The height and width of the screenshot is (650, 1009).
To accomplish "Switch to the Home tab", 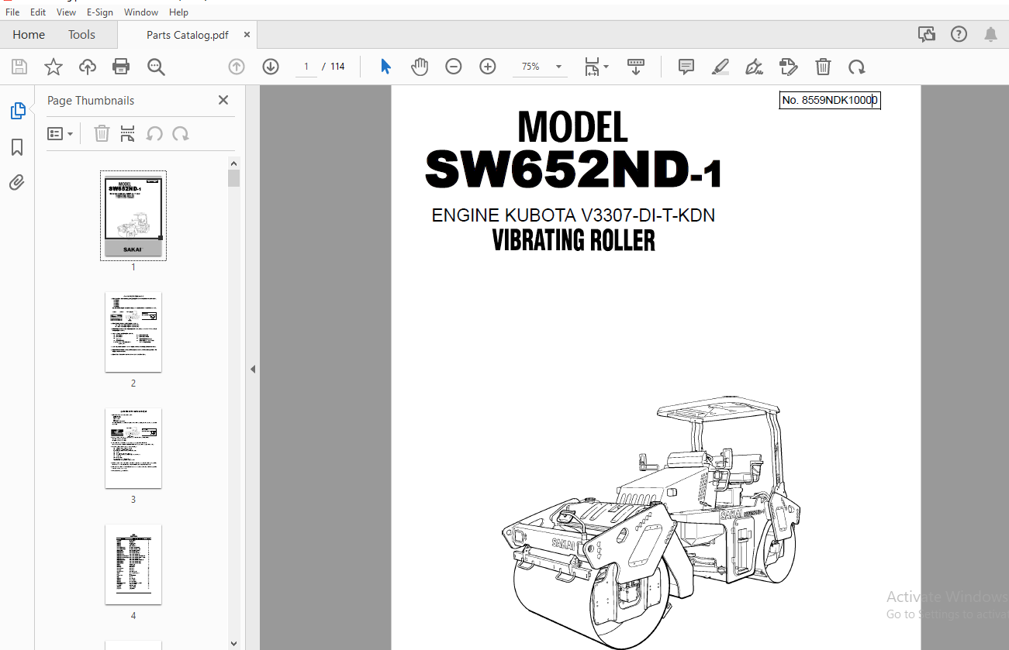I will 29,35.
